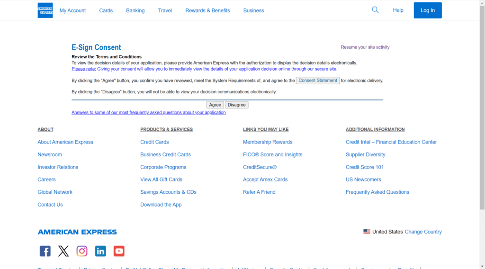This screenshot has height=269, width=485.
Task: Click the Please note link
Action: (x=84, y=69)
